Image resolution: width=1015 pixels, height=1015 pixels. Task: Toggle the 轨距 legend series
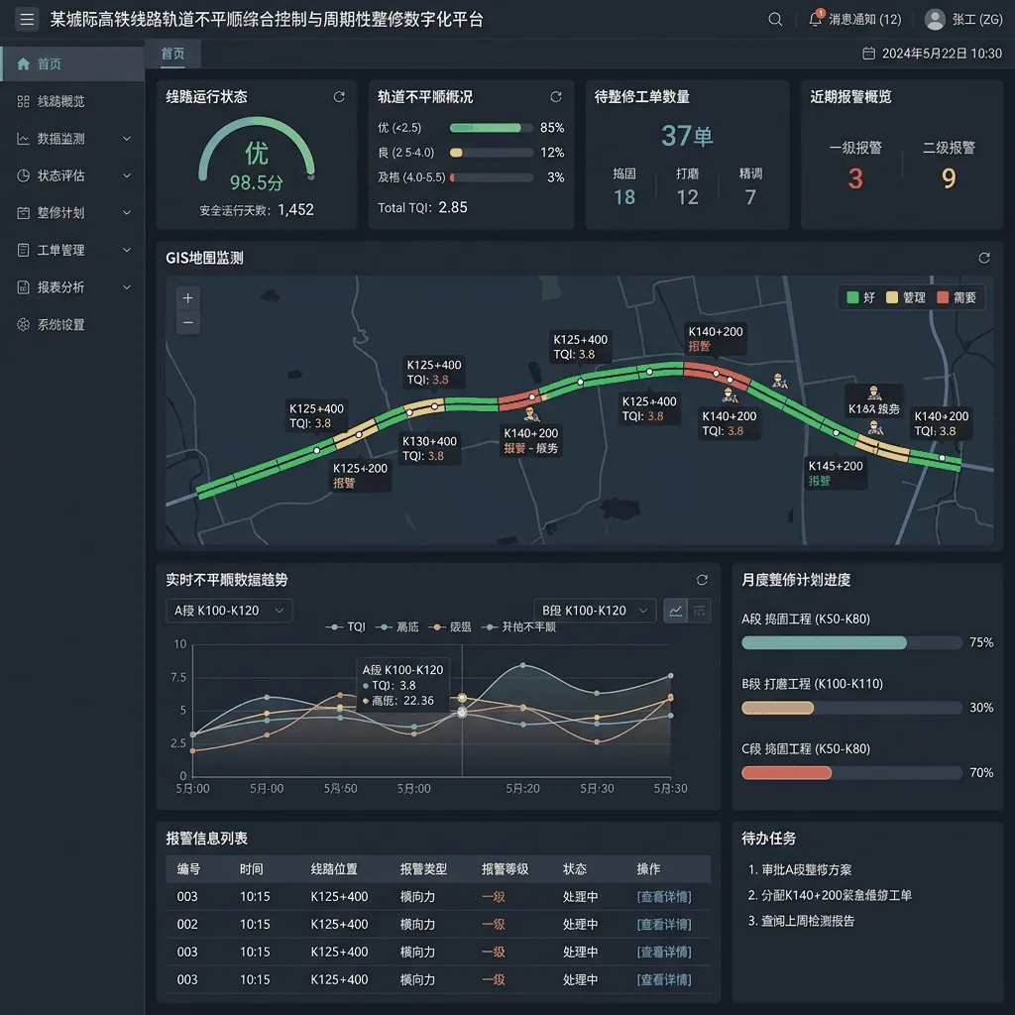click(x=450, y=626)
